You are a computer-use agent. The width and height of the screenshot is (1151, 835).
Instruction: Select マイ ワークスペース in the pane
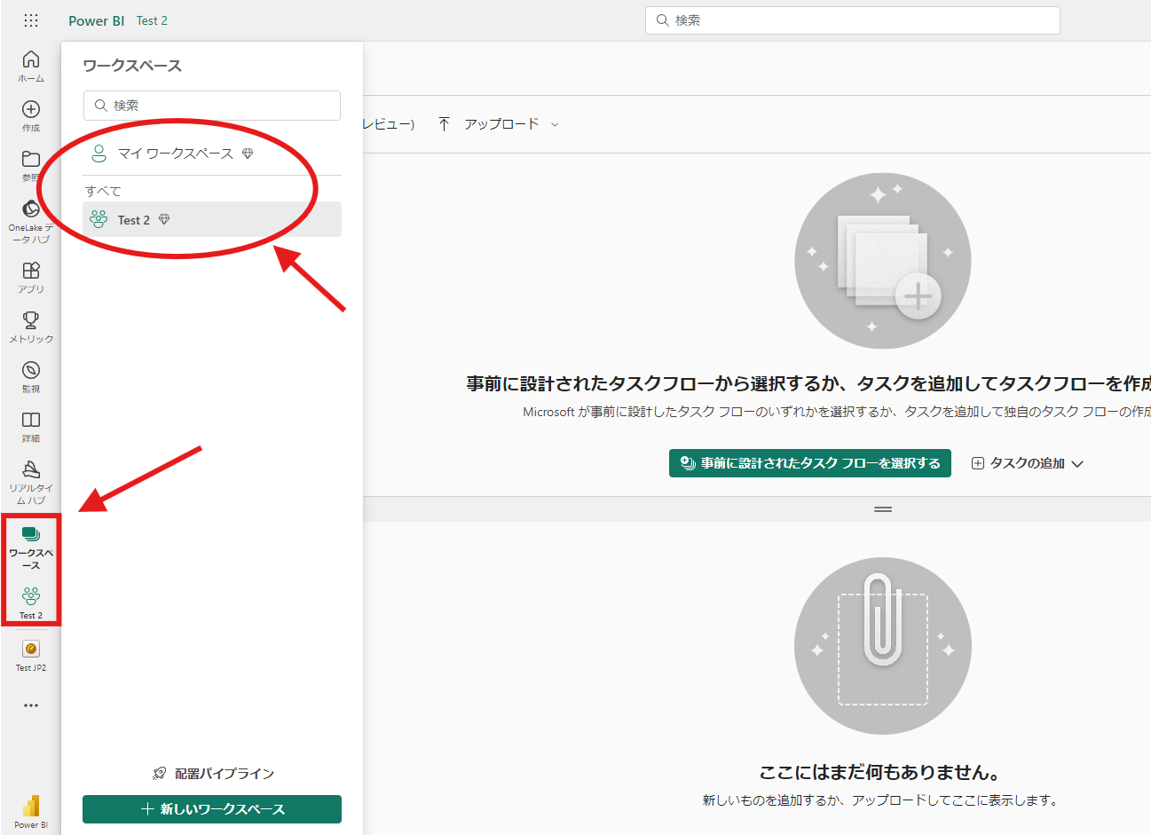pyautogui.click(x=212, y=154)
